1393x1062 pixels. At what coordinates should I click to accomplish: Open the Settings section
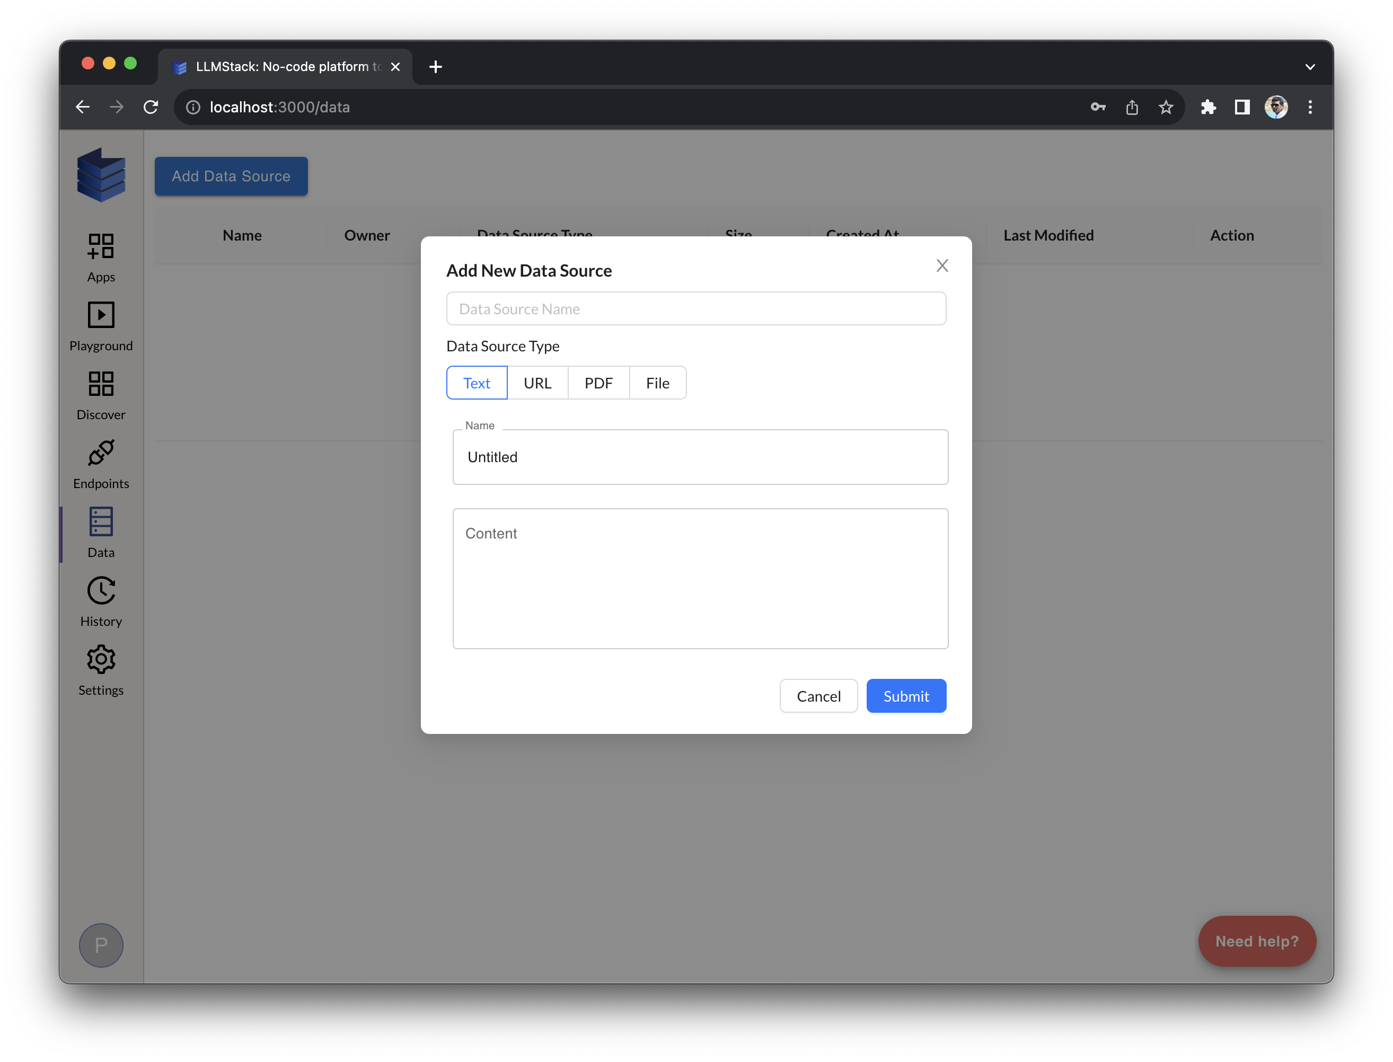(101, 670)
